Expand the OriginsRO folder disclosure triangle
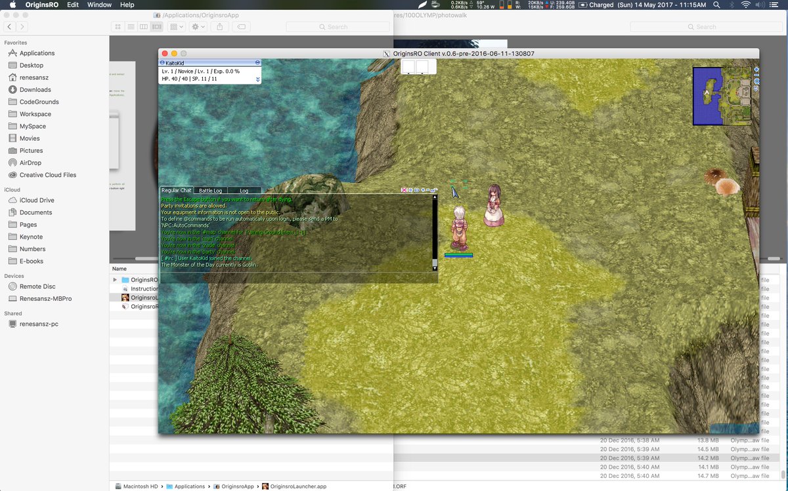This screenshot has height=491, width=788. pos(115,280)
